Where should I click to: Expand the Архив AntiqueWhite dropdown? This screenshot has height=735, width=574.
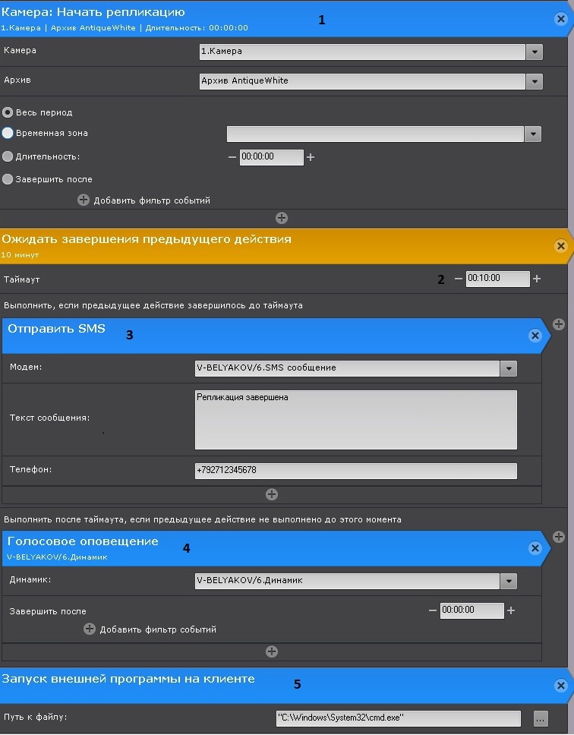(535, 81)
